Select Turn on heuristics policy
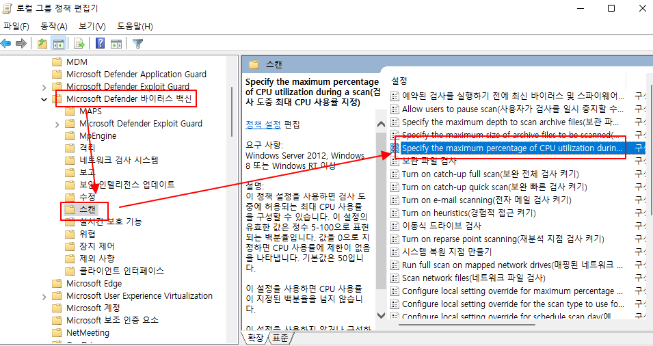This screenshot has height=346, width=653. pyautogui.click(x=463, y=213)
